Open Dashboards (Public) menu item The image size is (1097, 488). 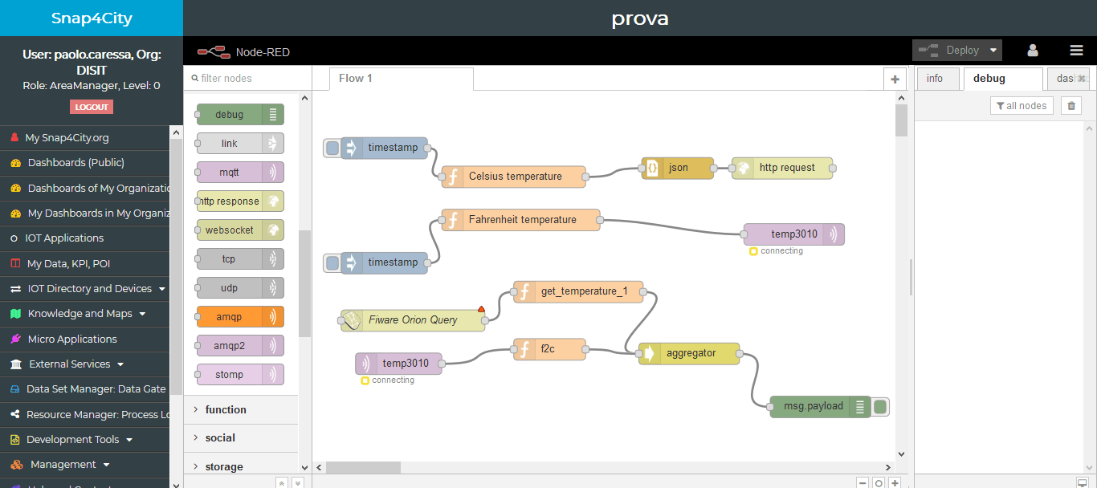(85, 163)
